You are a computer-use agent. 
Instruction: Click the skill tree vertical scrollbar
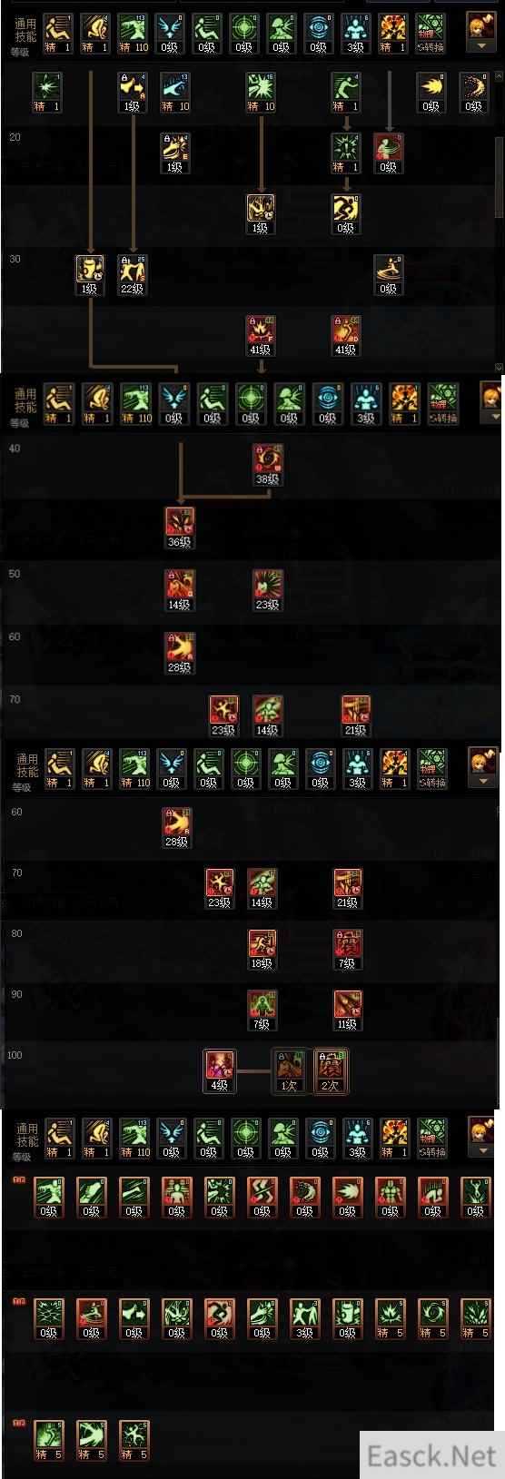[498, 177]
